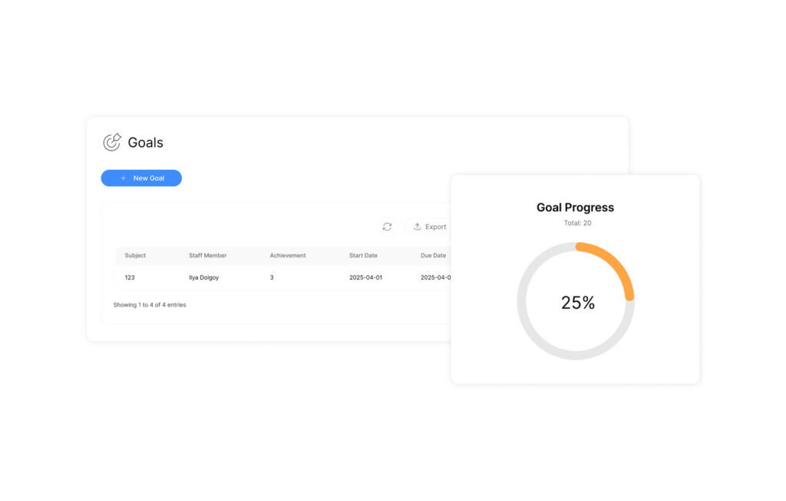This screenshot has height=501, width=786.
Task: Open the goal with subject 123
Action: (x=130, y=277)
